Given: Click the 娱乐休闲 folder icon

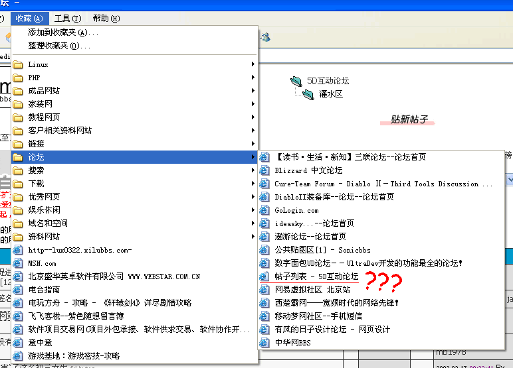Looking at the screenshot, I should coord(18,210).
